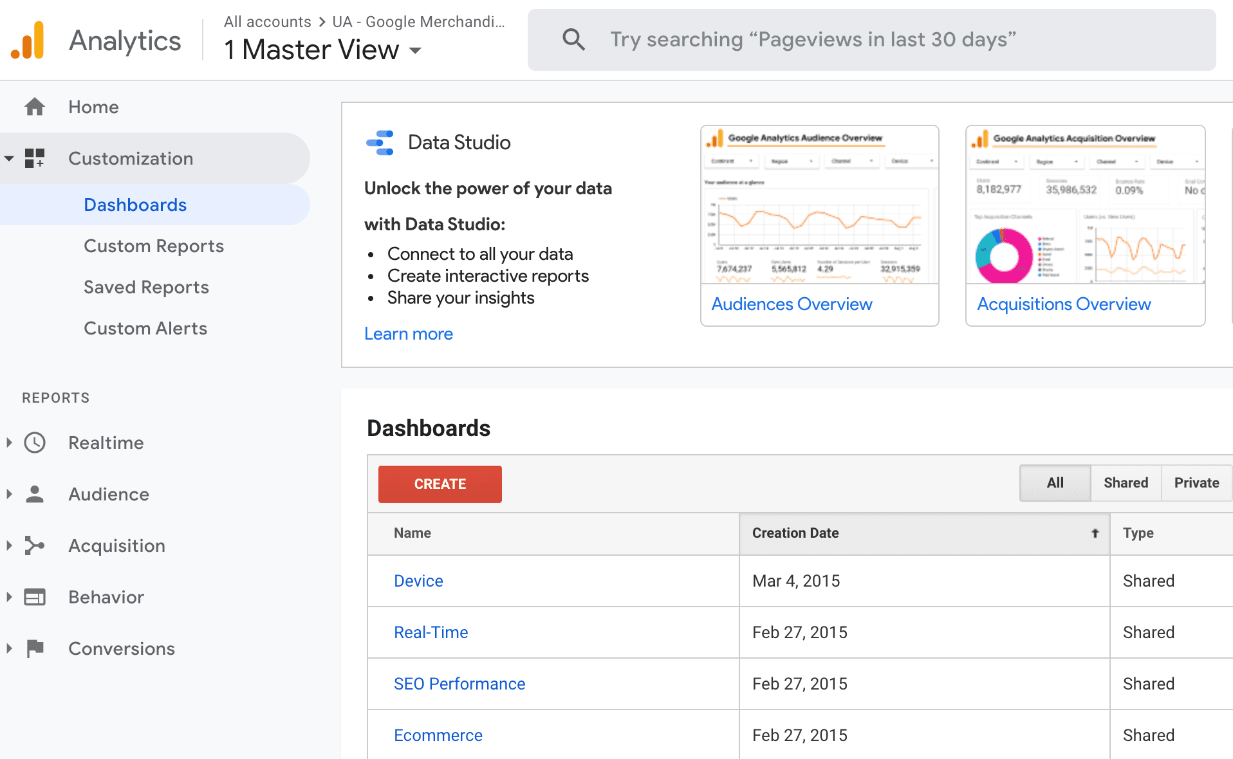Open Saved Reports in sidebar
The width and height of the screenshot is (1233, 759).
coord(146,287)
